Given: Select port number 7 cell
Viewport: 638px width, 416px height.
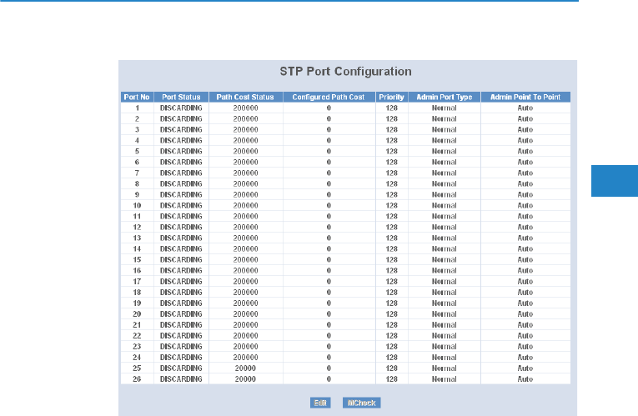Looking at the screenshot, I should tap(137, 173).
